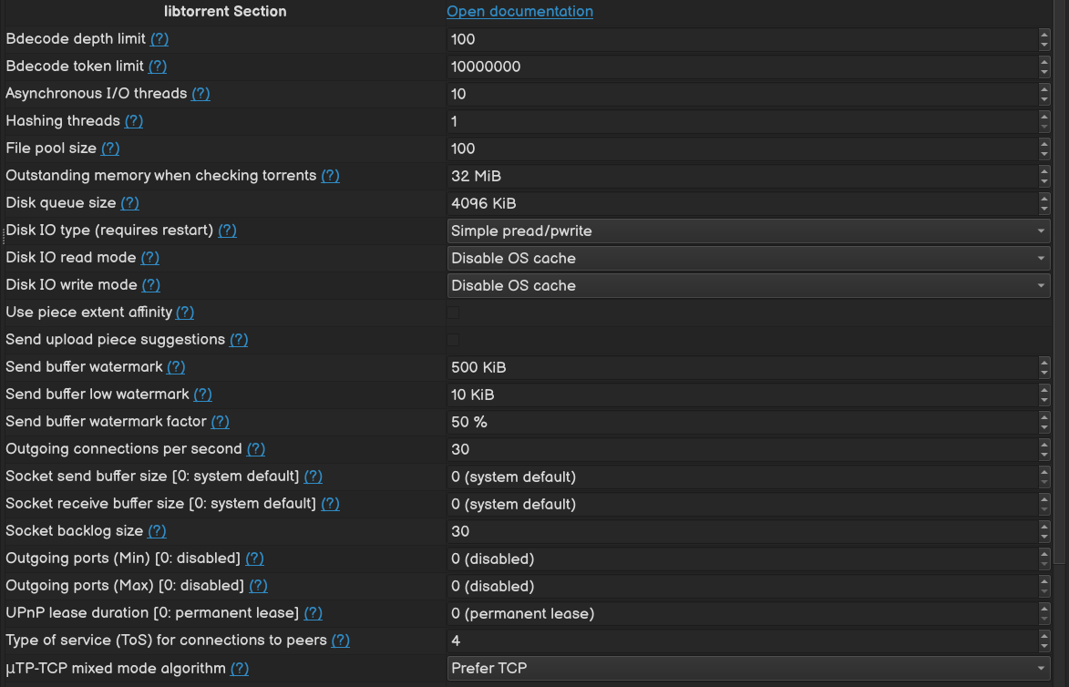
Task: Increase Outgoing ports (Max) spinner value
Action: (x=1043, y=580)
